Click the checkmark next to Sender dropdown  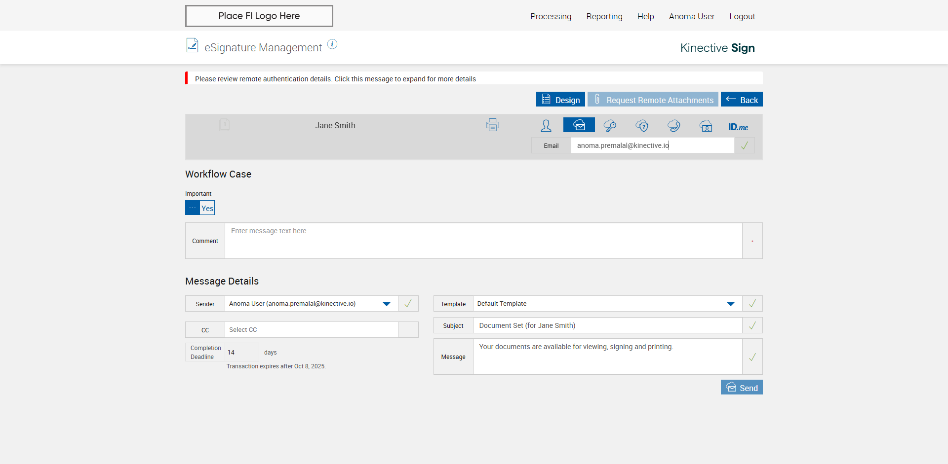tap(408, 304)
